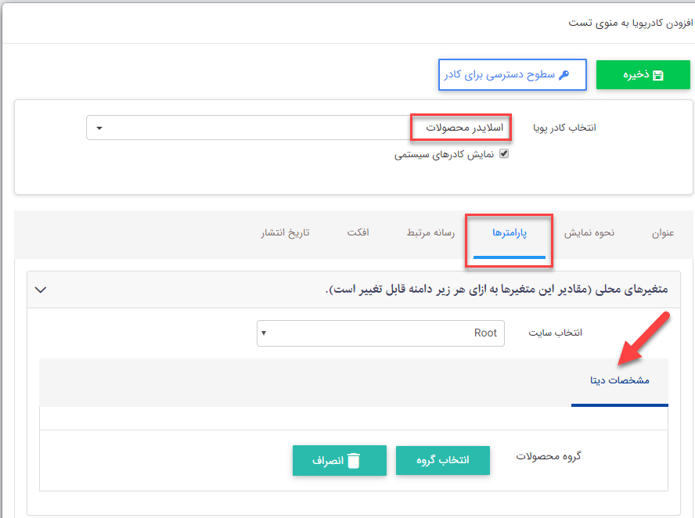
Task: Click the انصراف cancel button
Action: [339, 460]
